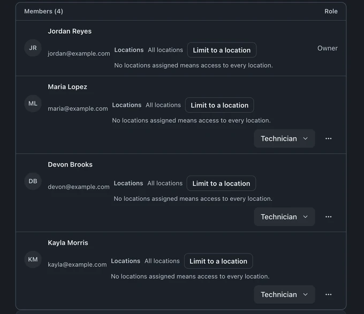The height and width of the screenshot is (314, 364).
Task: Click All locations text in Kayla's row
Action: (x=162, y=261)
